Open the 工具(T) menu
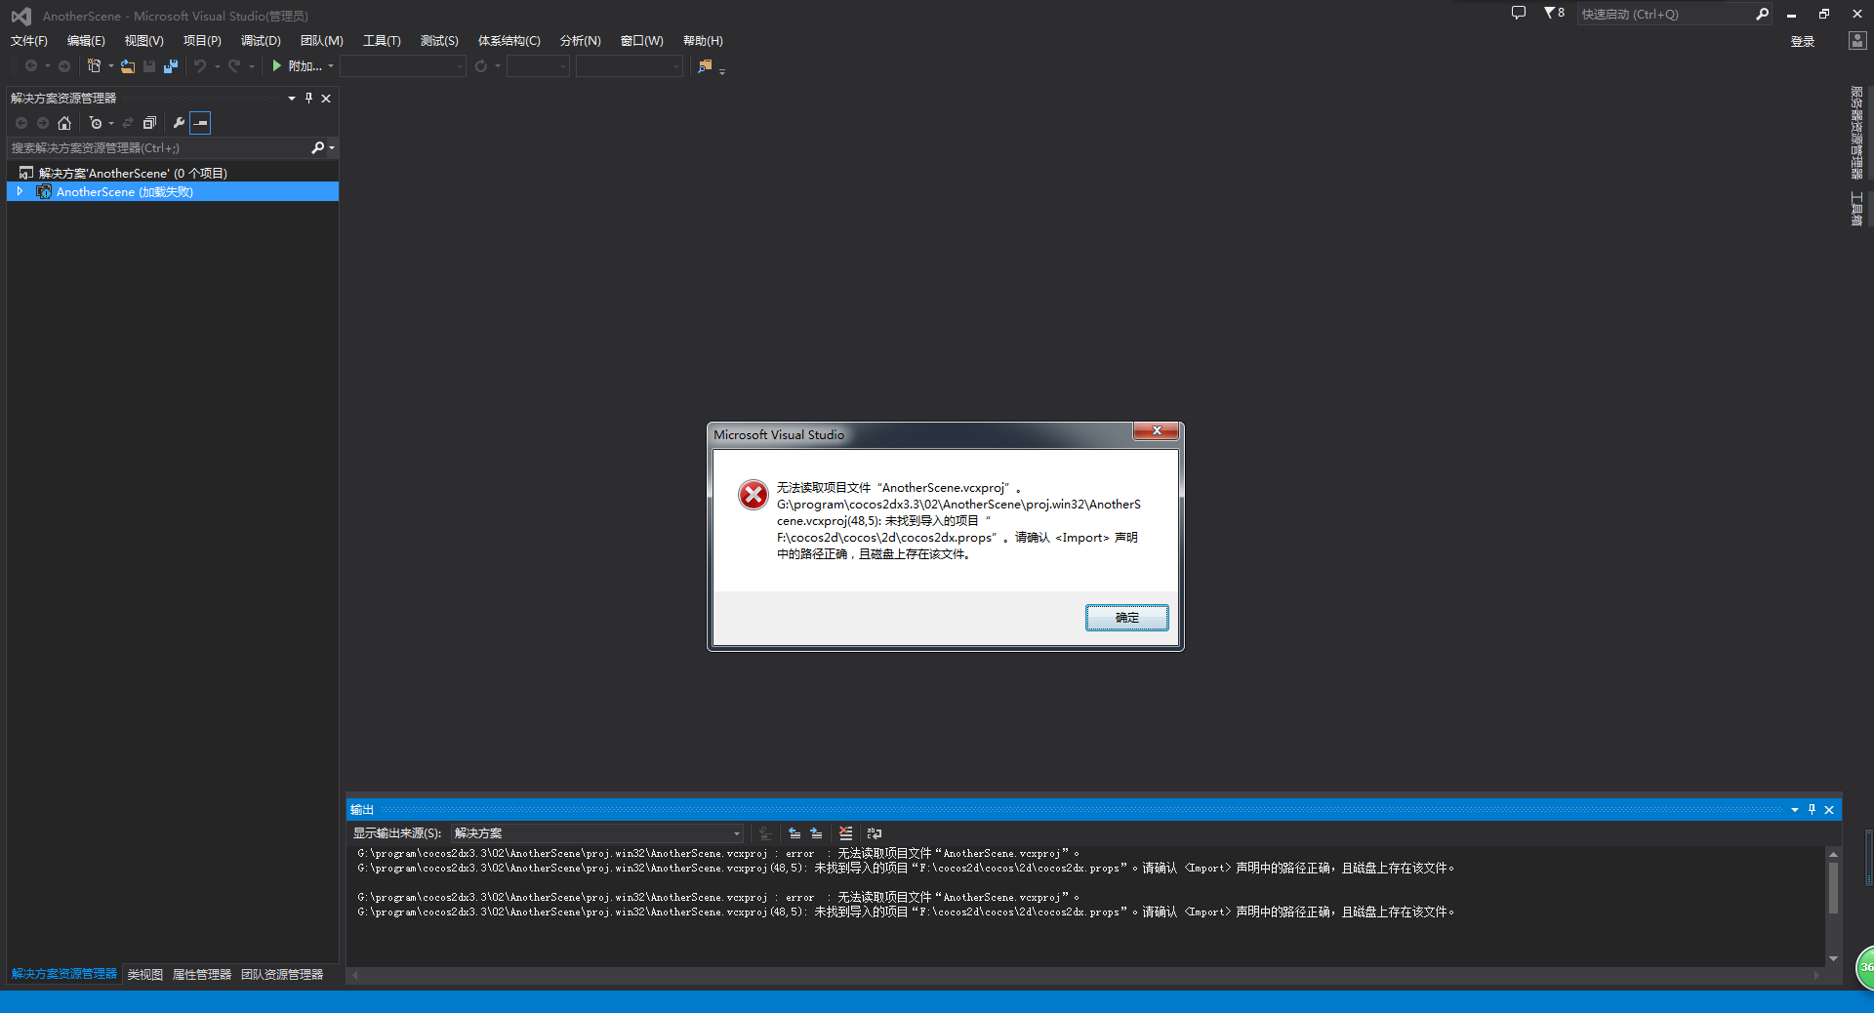This screenshot has height=1013, width=1874. click(382, 41)
